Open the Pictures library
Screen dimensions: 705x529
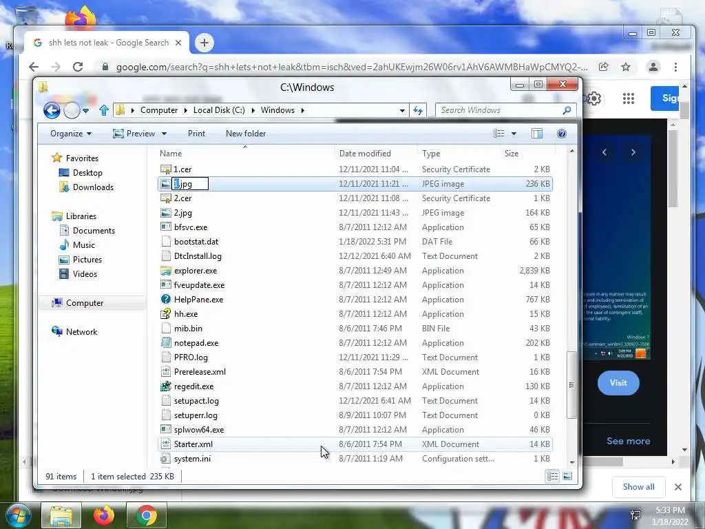pyautogui.click(x=81, y=260)
